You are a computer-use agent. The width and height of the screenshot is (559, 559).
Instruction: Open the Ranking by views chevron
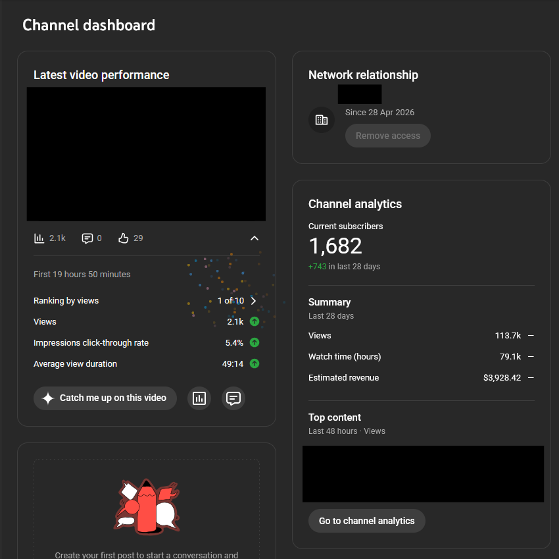[253, 300]
